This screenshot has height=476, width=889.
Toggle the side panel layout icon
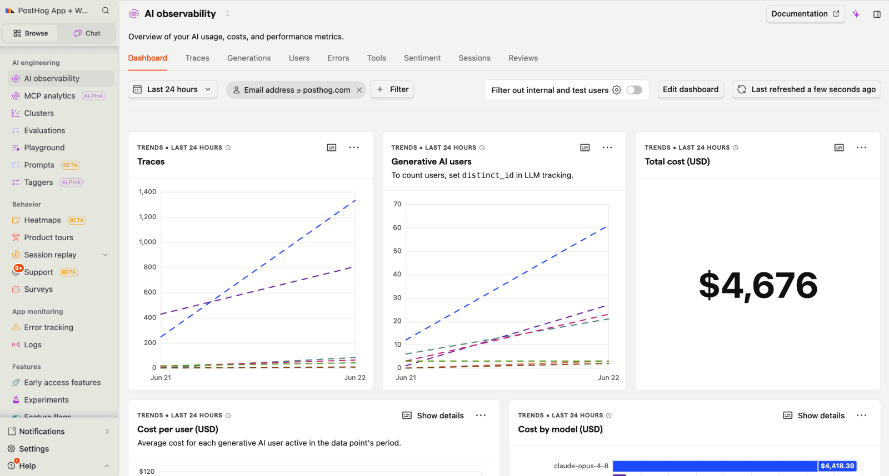tap(877, 14)
